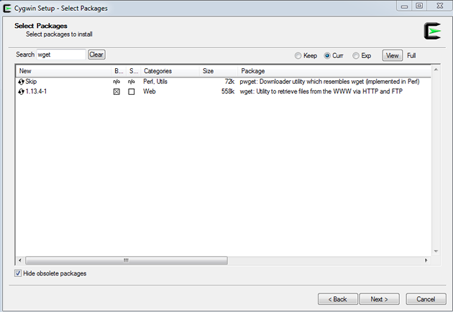453x312 pixels.
Task: Click the horizontal scrollbar thumb
Action: coord(127,260)
